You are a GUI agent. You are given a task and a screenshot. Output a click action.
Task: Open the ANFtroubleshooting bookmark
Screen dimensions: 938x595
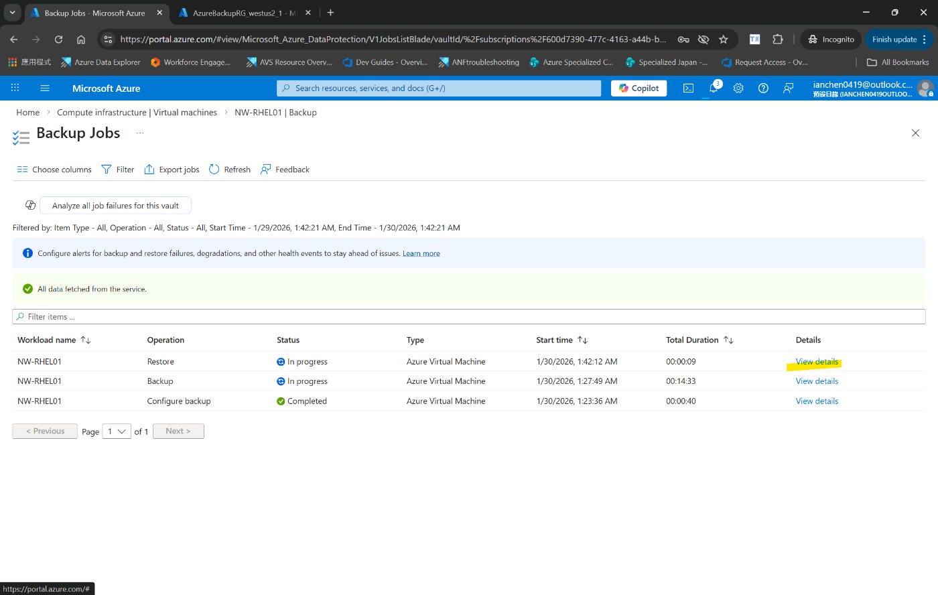click(x=478, y=62)
